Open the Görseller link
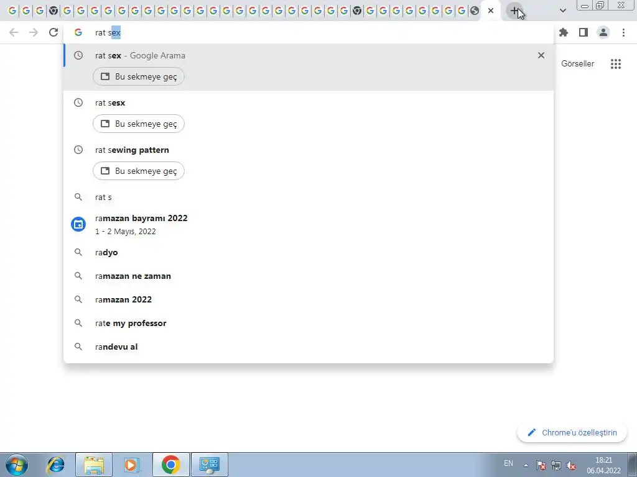The width and height of the screenshot is (637, 477). (578, 64)
